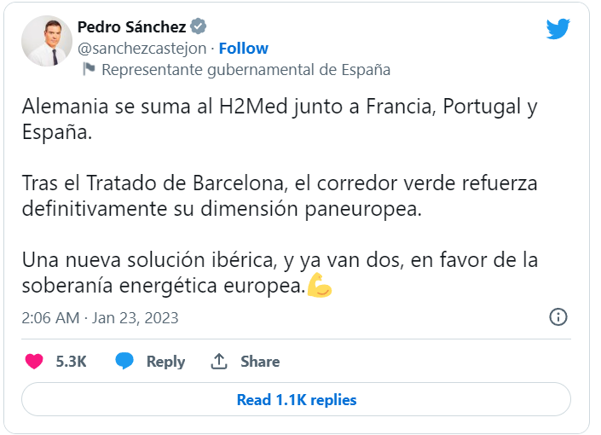
Task: Click the share upload arrow icon
Action: click(x=219, y=362)
